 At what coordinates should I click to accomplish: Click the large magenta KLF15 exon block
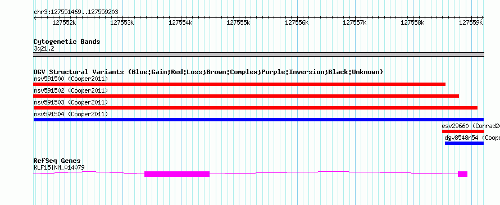[x=177, y=174]
